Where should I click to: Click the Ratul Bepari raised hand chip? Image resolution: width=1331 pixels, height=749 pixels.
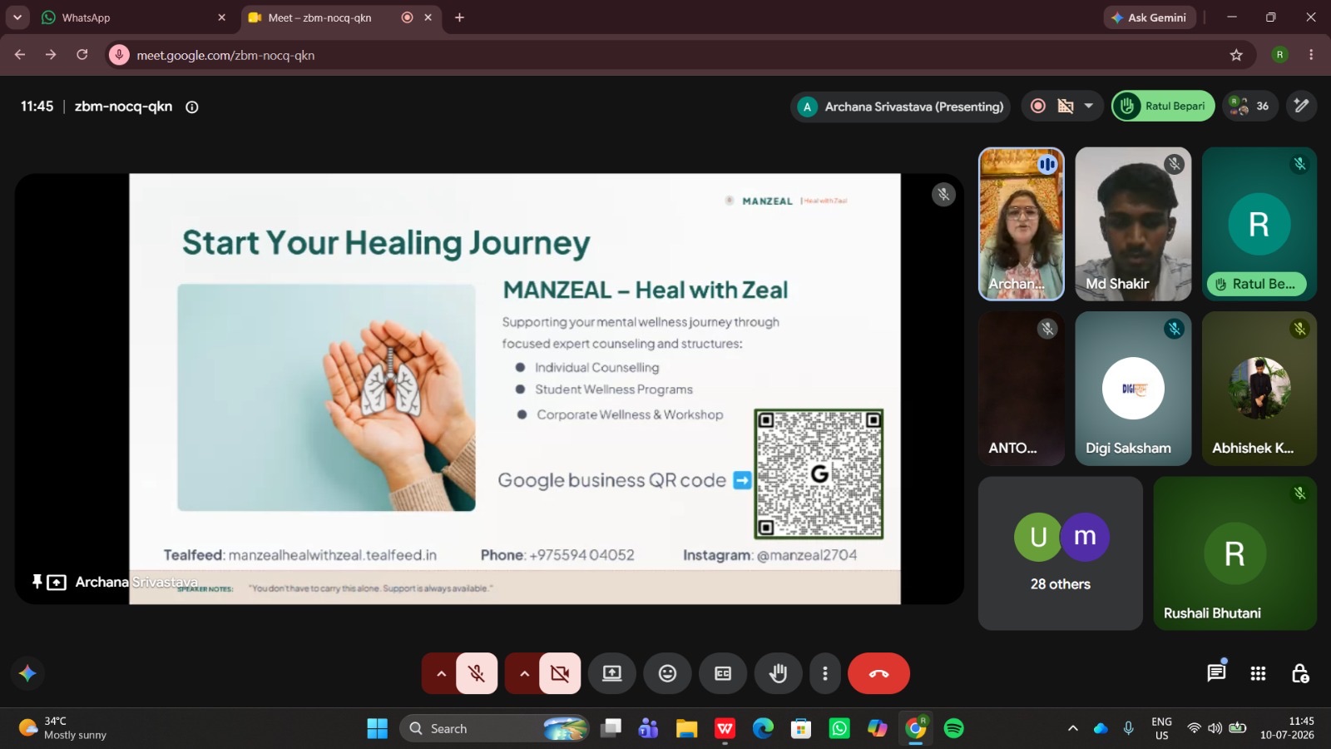1163,106
